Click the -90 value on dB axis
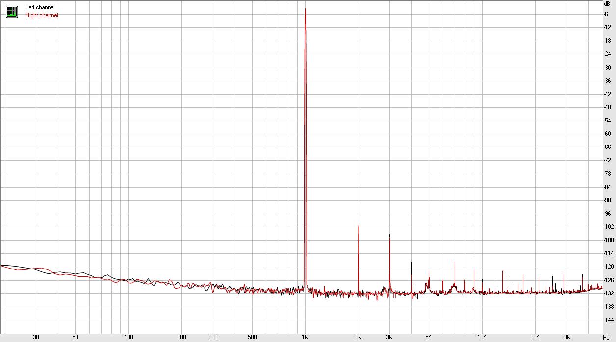This screenshot has width=616, height=342. click(x=608, y=200)
